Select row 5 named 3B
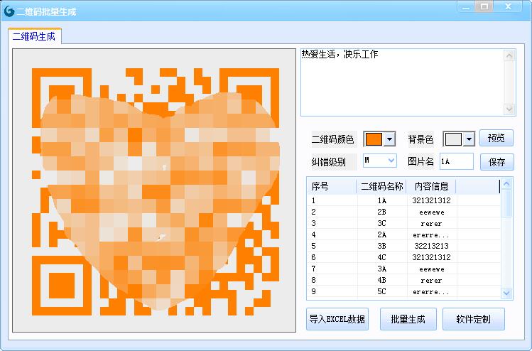532x351 pixels. (403, 246)
